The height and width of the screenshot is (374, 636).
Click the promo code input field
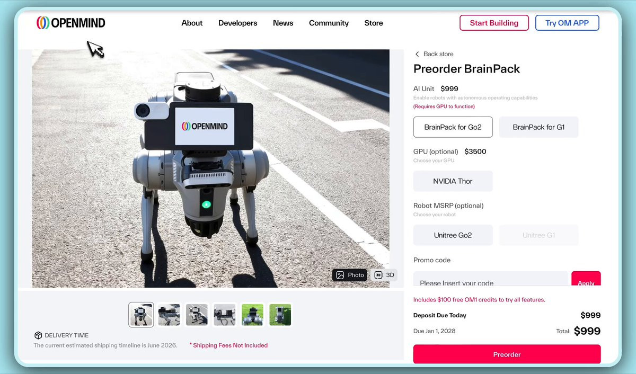(491, 279)
